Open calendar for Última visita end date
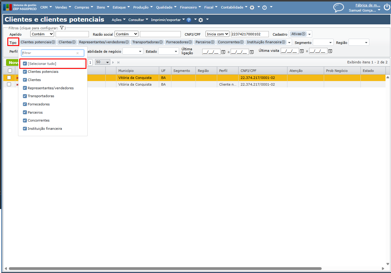This screenshot has width=391, height=273. tap(330, 51)
